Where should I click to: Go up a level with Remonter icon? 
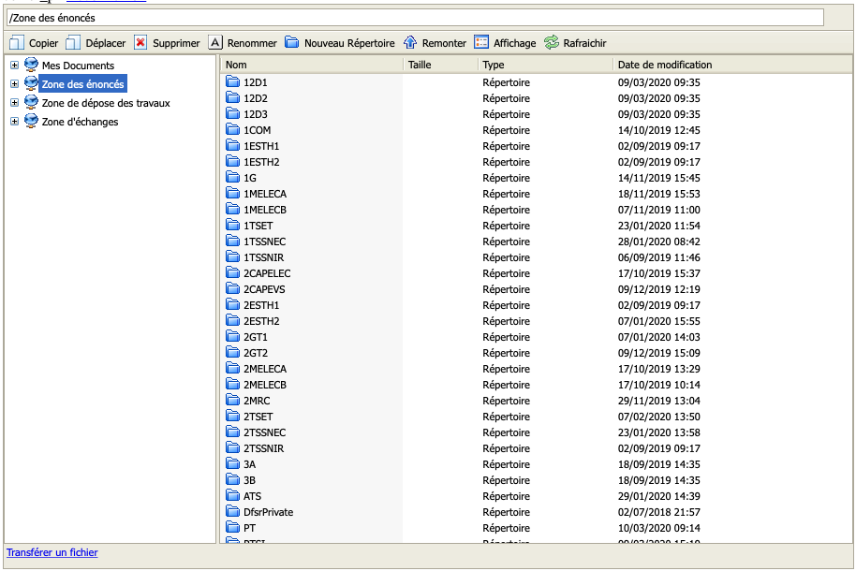pos(410,43)
